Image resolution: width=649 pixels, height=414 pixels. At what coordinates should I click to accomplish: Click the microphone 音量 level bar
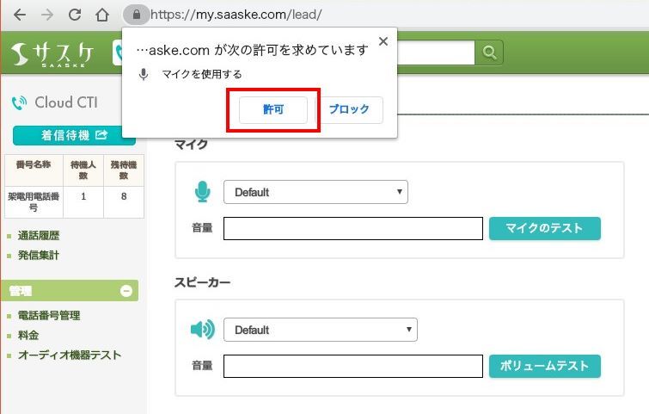coord(352,228)
